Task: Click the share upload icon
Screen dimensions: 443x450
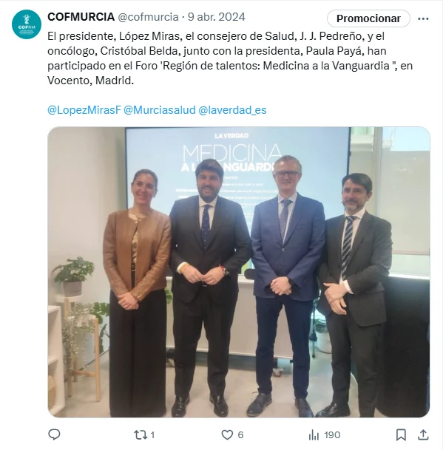Action: pyautogui.click(x=423, y=434)
